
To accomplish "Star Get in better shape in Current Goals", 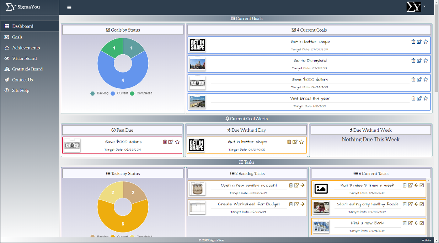I will tap(426, 42).
